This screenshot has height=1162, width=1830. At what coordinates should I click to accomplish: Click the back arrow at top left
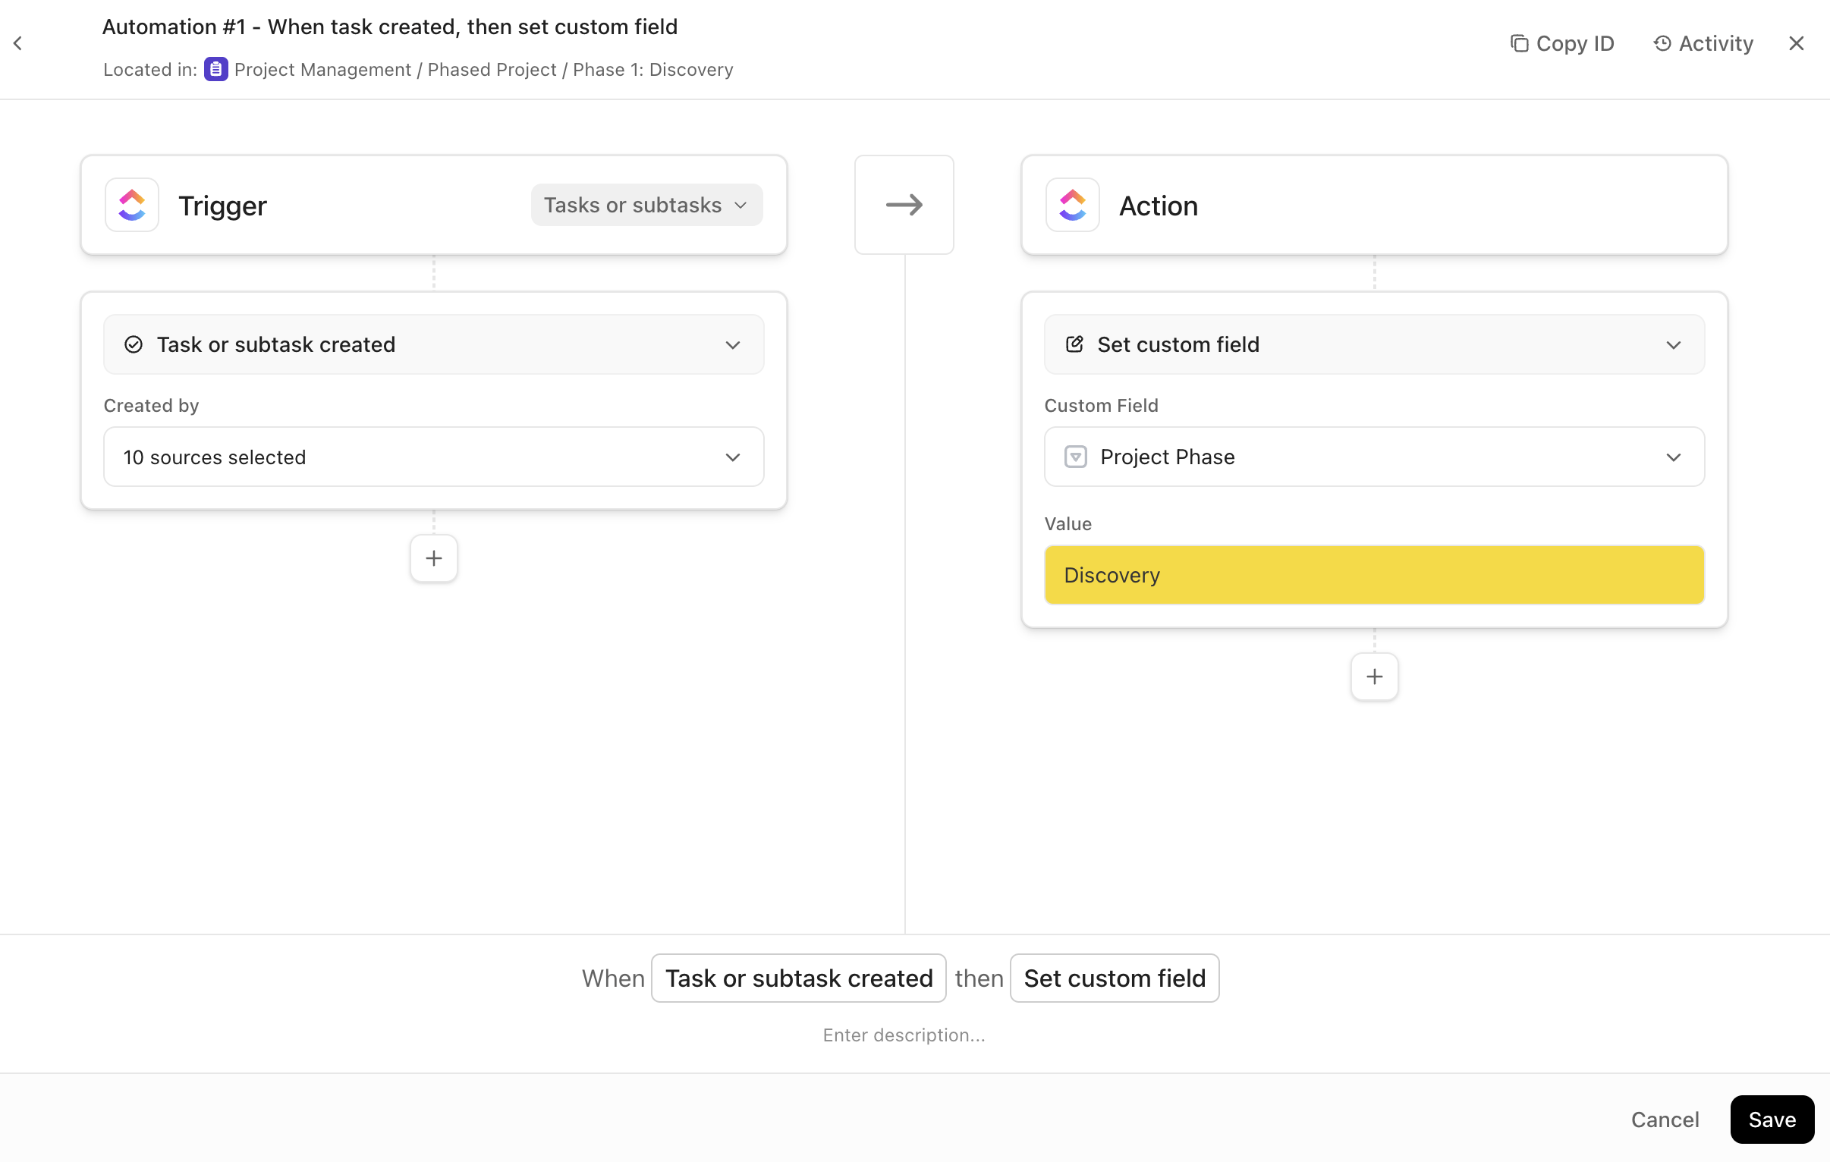pos(17,42)
